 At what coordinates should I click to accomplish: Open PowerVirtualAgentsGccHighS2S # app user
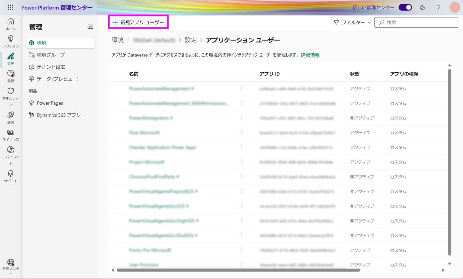tap(163, 221)
